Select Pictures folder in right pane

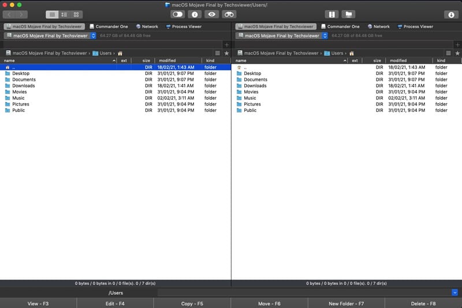point(347,104)
